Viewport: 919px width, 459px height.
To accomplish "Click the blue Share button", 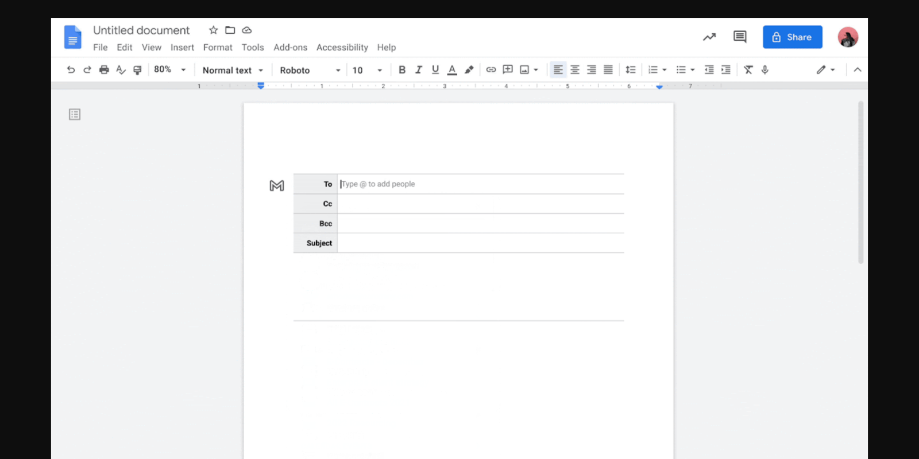I will coord(792,37).
